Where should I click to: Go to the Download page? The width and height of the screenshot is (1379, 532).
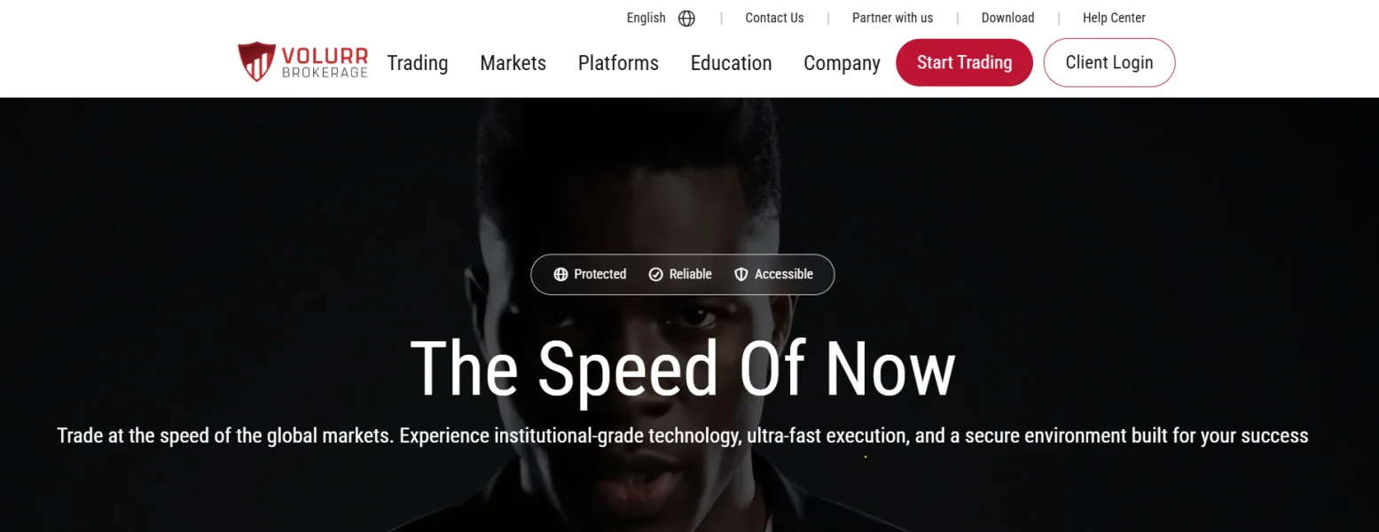(1007, 18)
